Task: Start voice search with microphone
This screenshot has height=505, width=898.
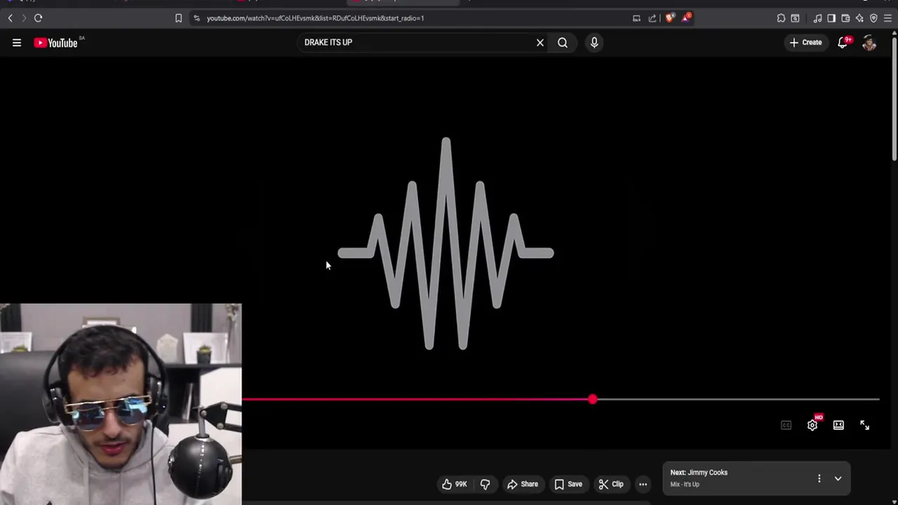Action: pyautogui.click(x=594, y=43)
